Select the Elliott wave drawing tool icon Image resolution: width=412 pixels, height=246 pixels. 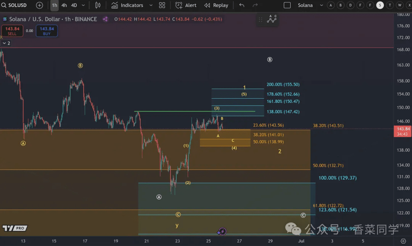click(x=272, y=19)
